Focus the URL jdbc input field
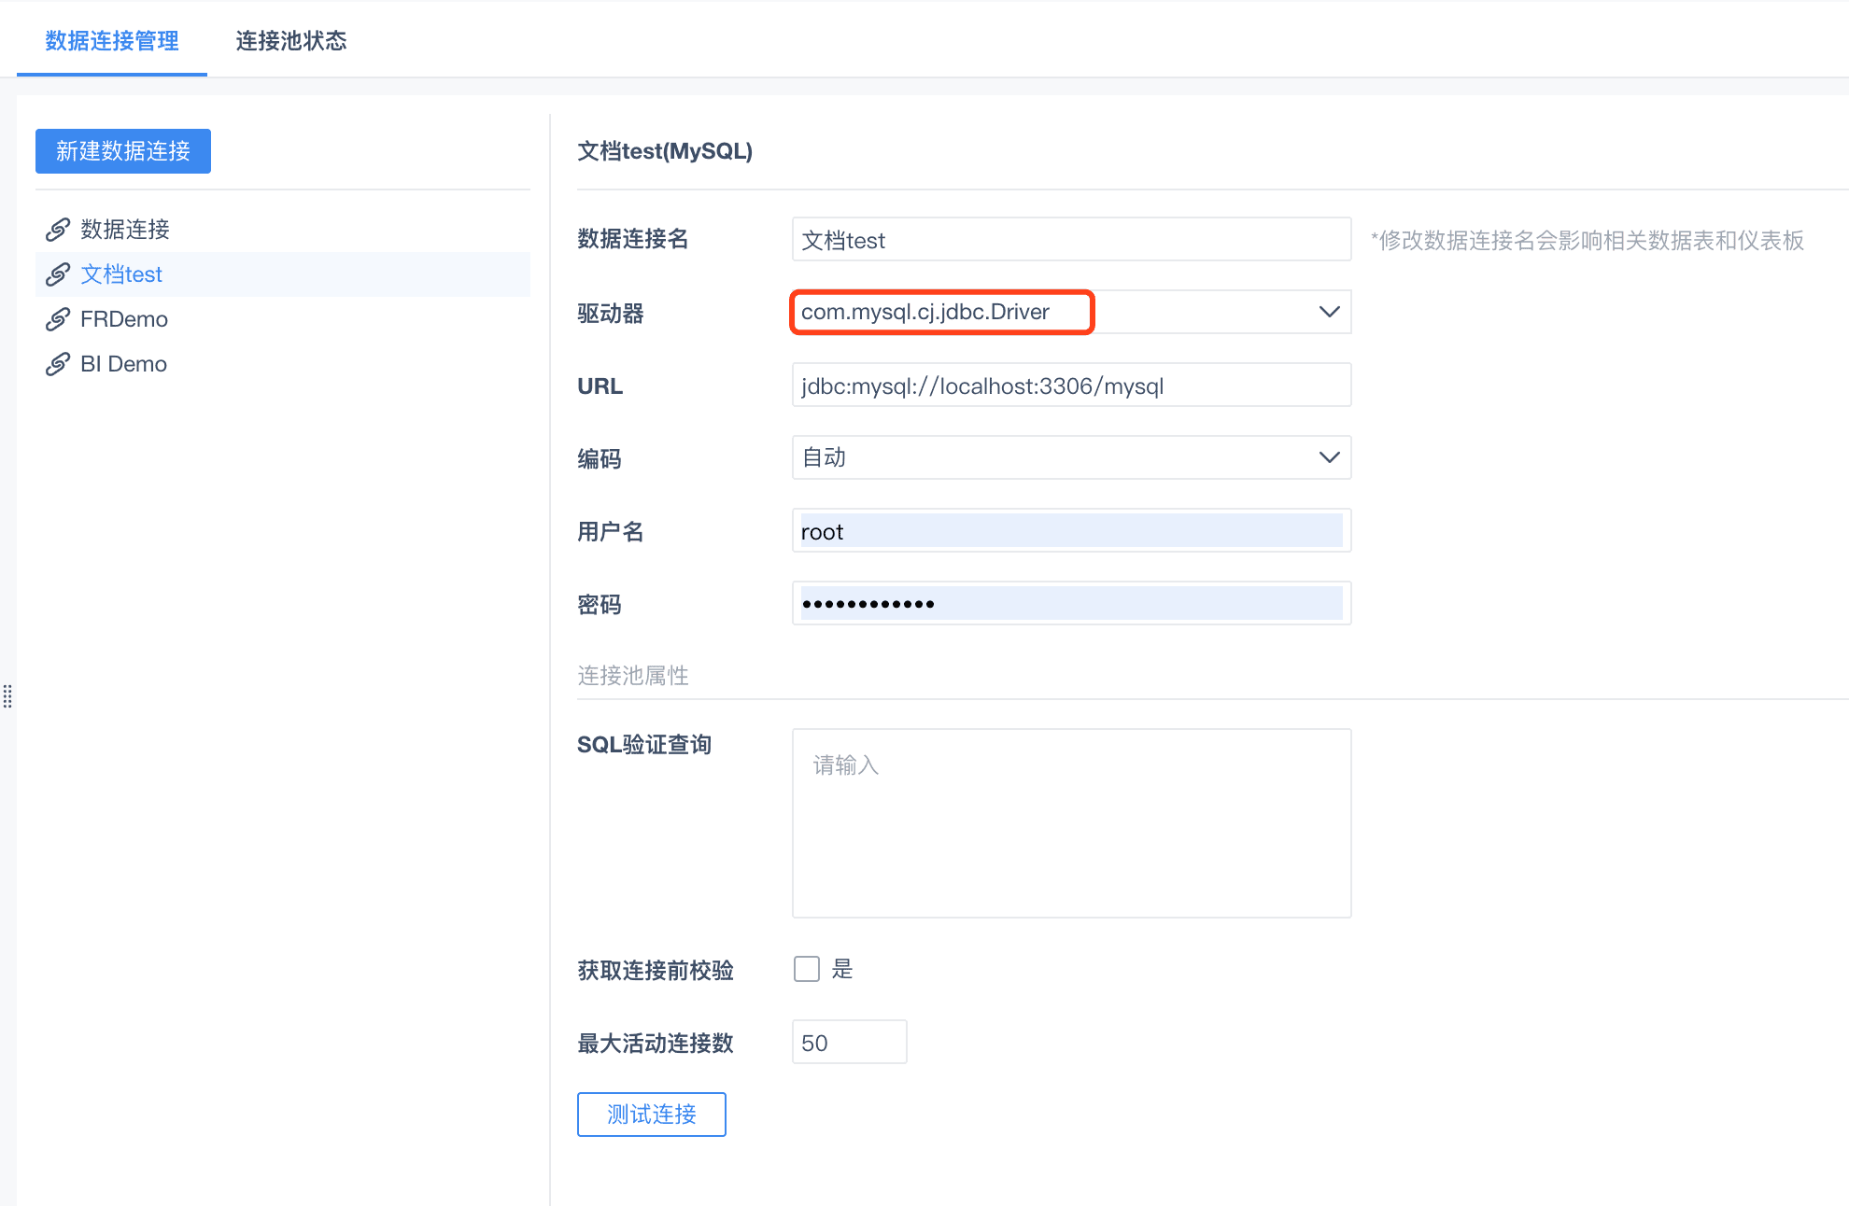1849x1206 pixels. [1071, 386]
